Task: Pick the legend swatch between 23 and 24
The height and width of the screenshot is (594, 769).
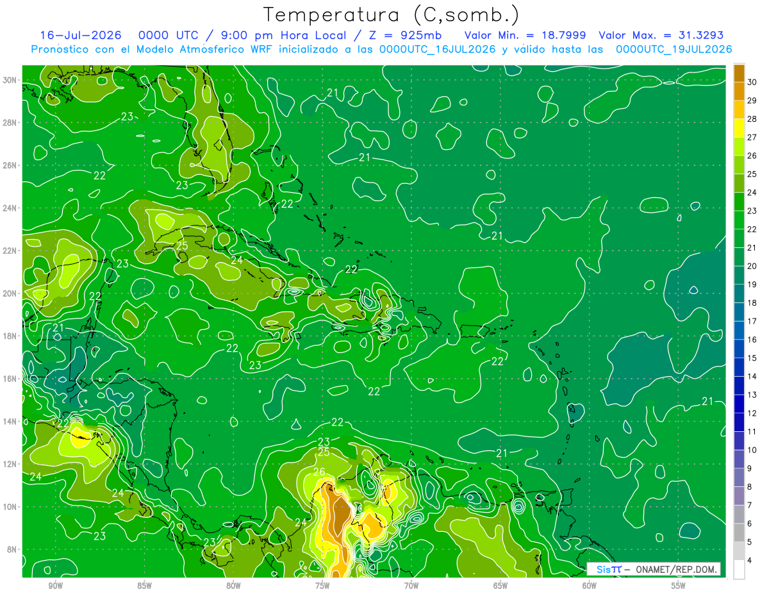Action: pos(739,201)
